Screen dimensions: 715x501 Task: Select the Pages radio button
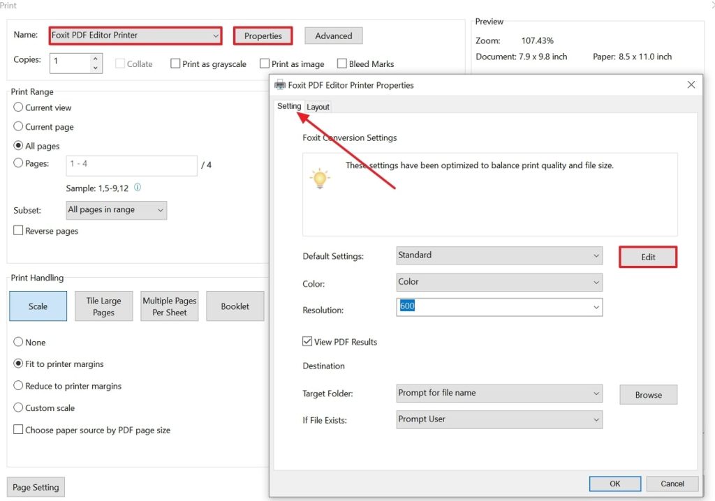18,163
